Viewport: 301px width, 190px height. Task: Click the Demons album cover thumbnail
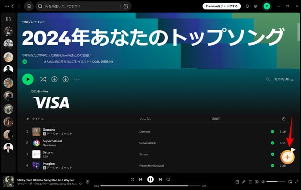[x=36, y=132]
